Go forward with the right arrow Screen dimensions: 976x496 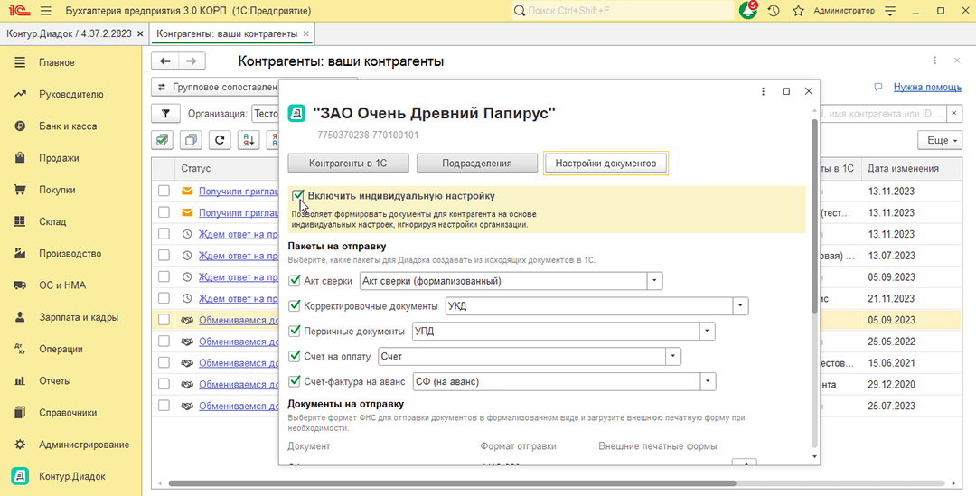click(192, 61)
